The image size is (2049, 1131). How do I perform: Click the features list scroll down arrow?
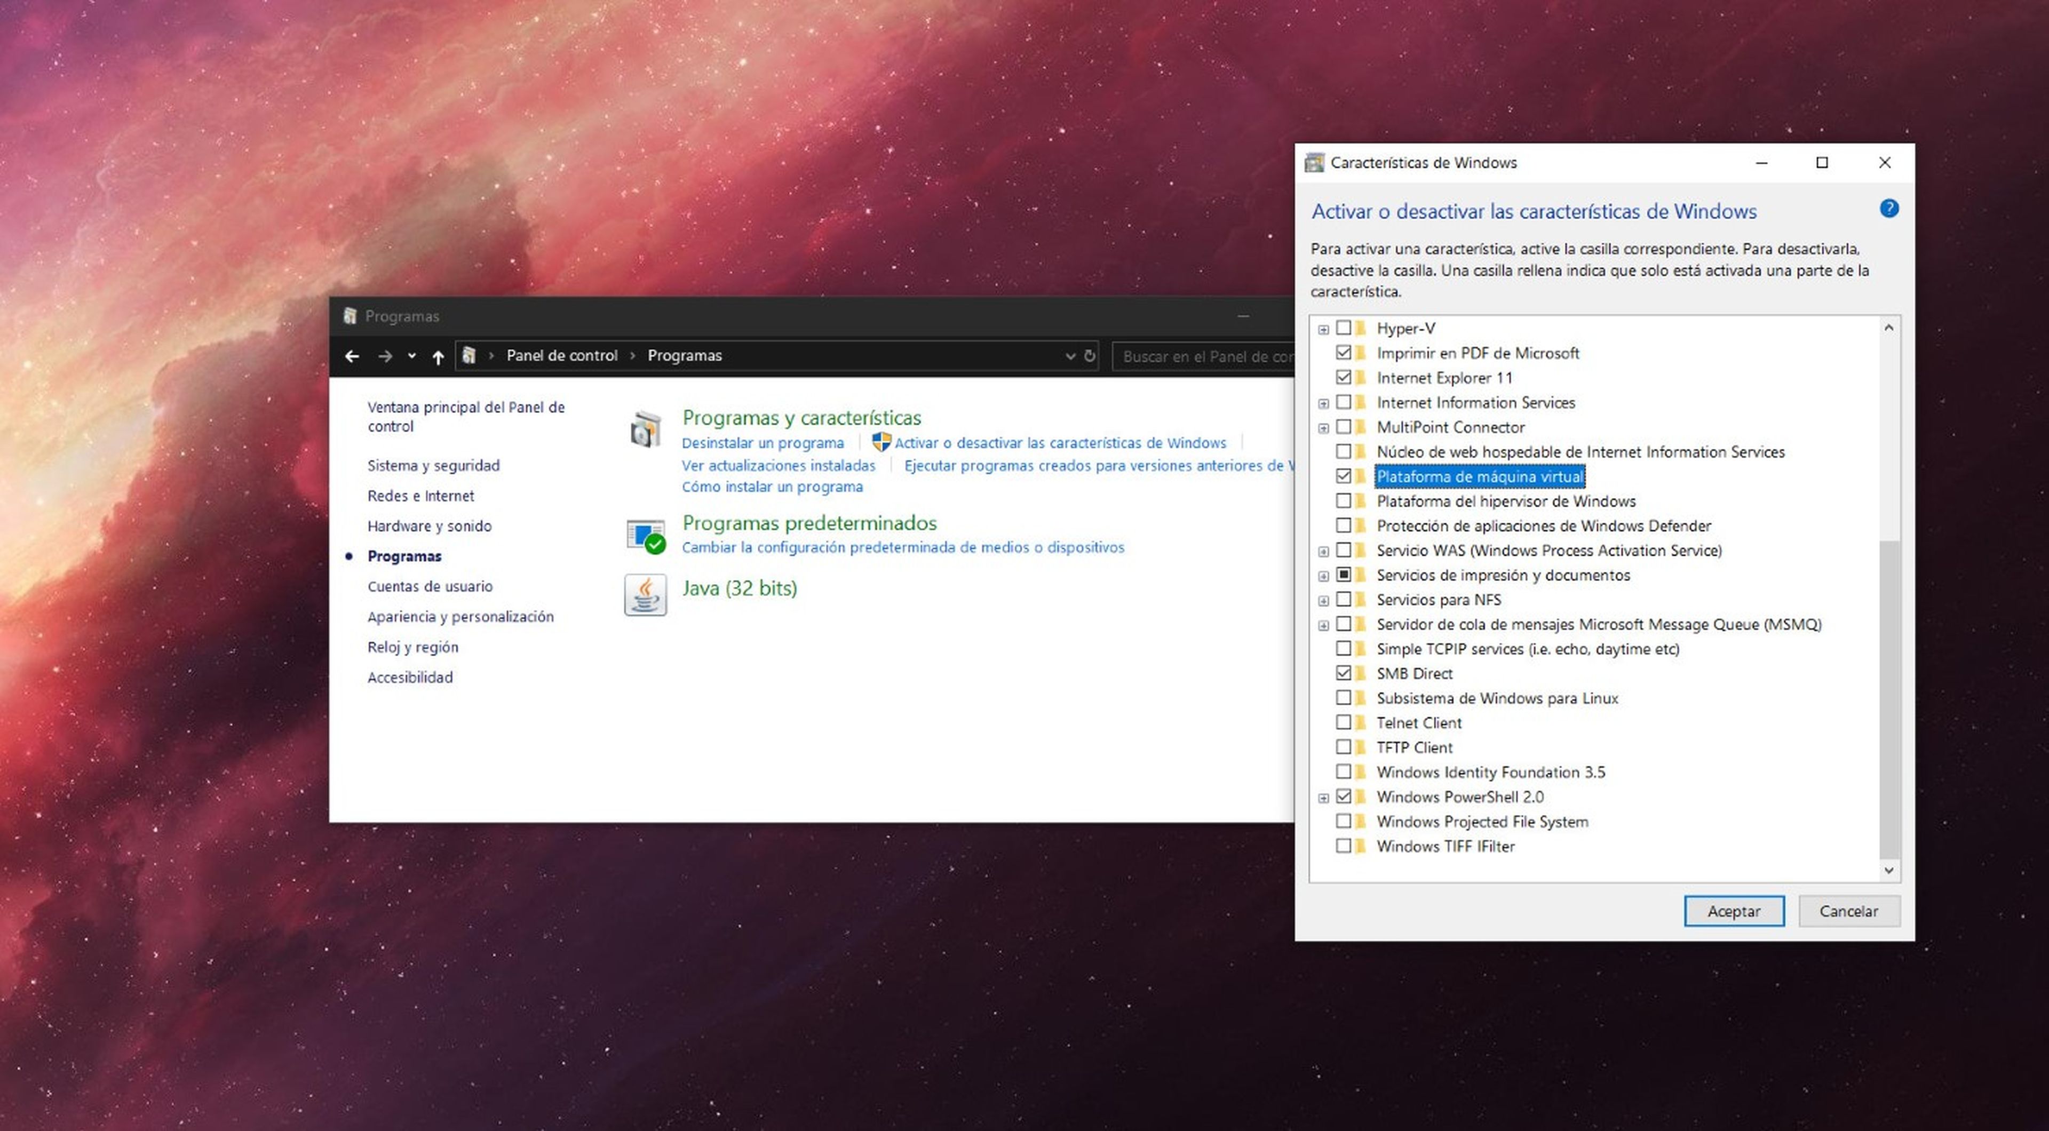(x=1889, y=870)
